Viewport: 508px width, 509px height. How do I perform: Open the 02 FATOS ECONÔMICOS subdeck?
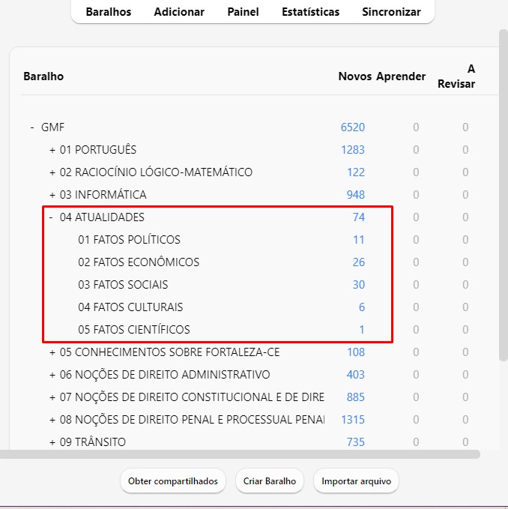coord(139,262)
